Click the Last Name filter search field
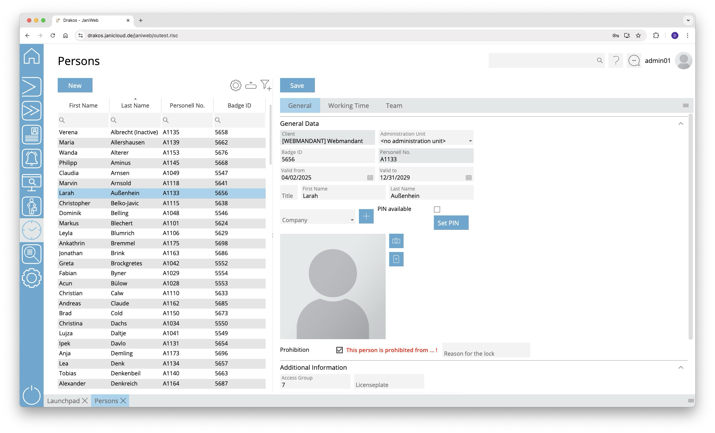This screenshot has height=433, width=715. (x=138, y=120)
